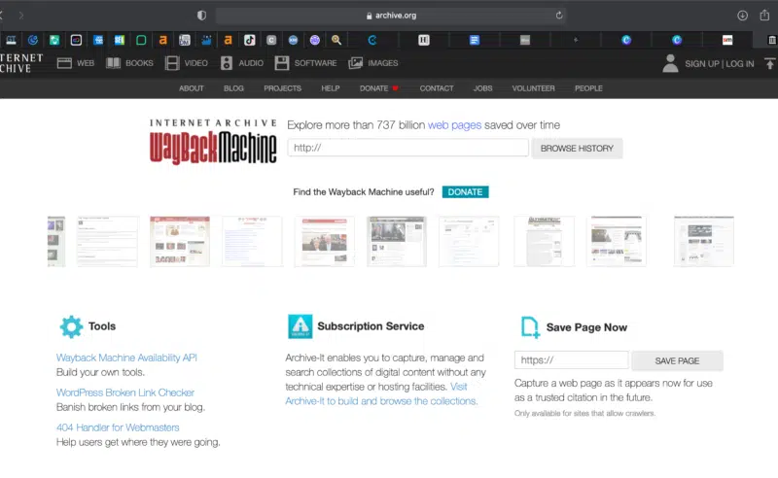
Task: Go forward using the browser forward arrow
Action: coord(20,16)
